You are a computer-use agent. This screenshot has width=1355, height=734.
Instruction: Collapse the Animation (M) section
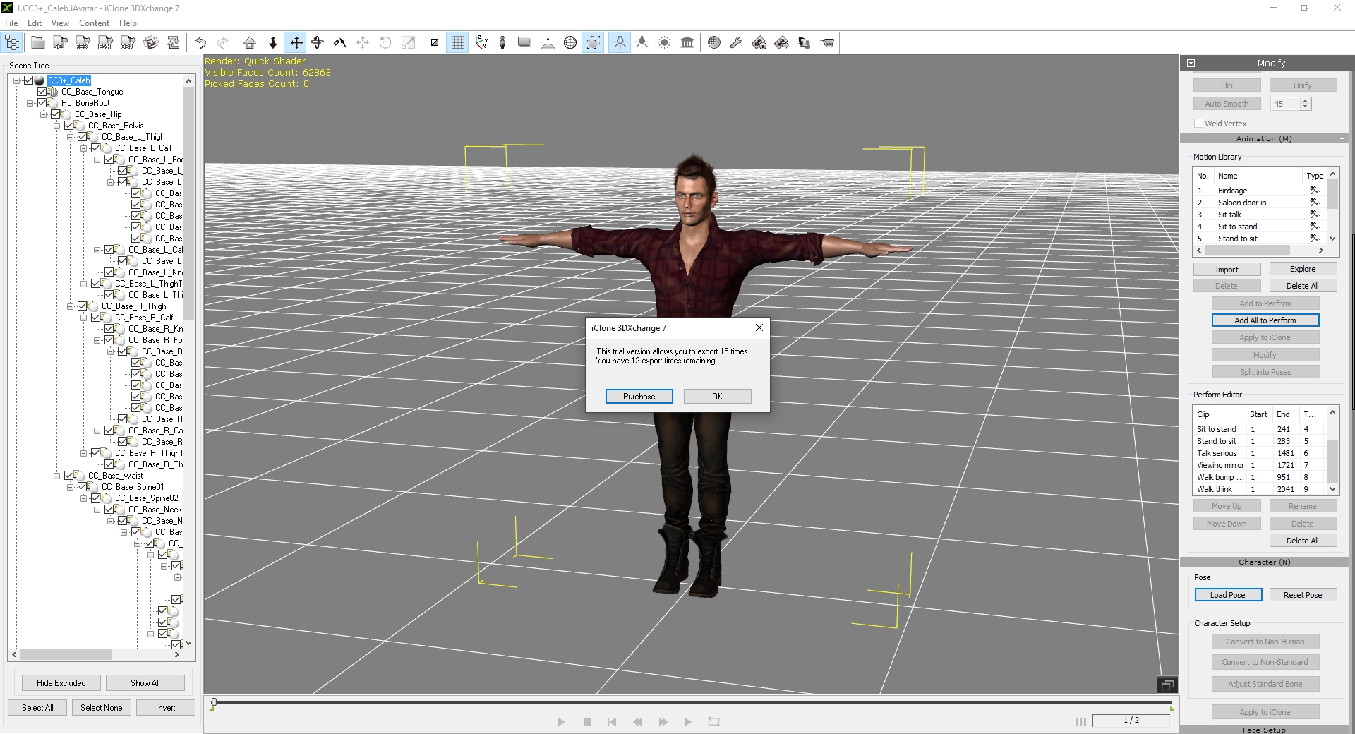pyautogui.click(x=1341, y=139)
